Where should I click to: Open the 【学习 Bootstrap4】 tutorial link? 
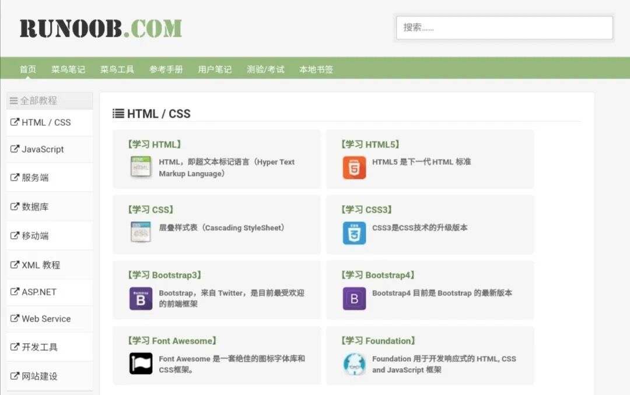click(379, 275)
